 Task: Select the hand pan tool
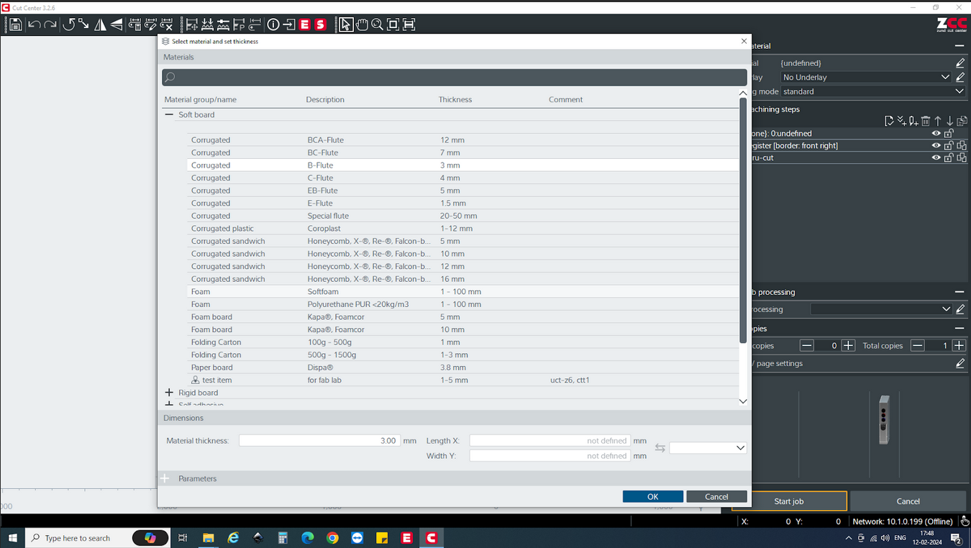pos(362,24)
